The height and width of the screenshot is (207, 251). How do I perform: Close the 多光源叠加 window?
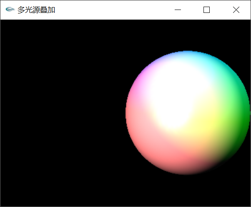click(x=236, y=10)
